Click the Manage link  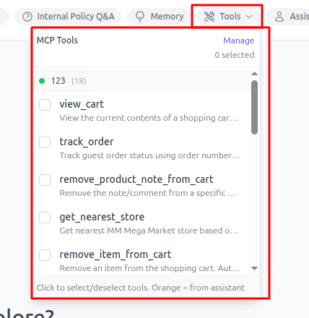click(x=238, y=40)
